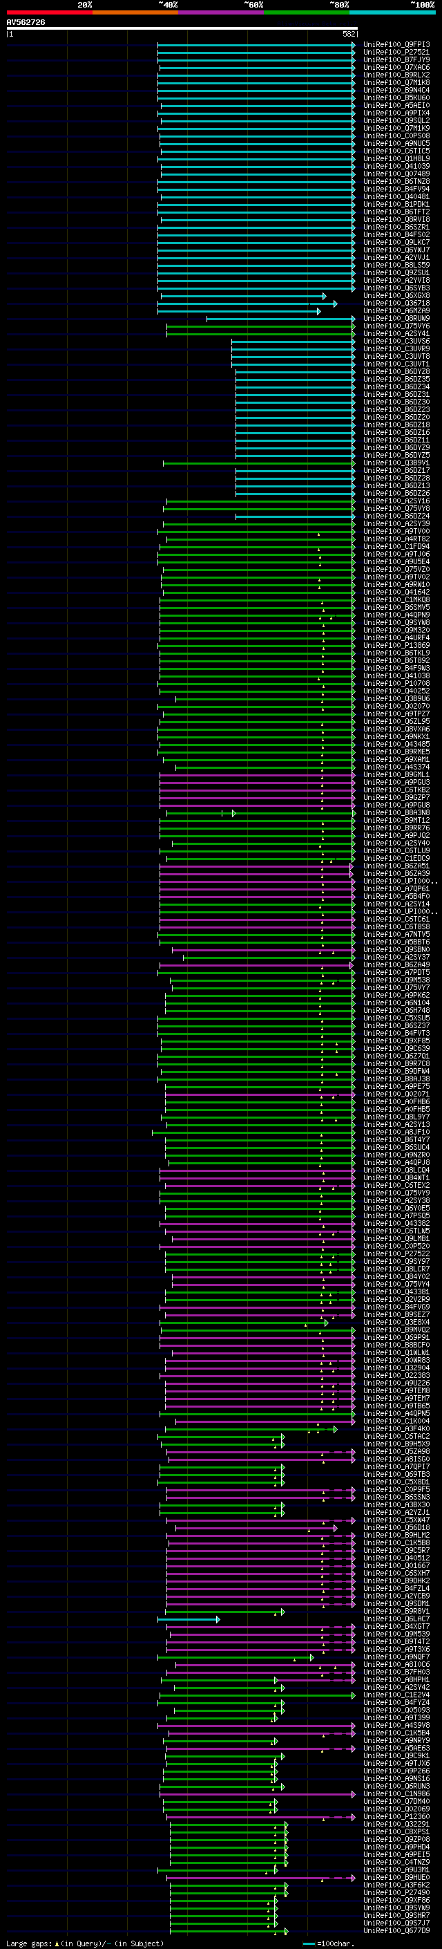This screenshot has height=1949, width=442.
Task: Select label UniRef100_A9TV00
Action: pos(396,531)
